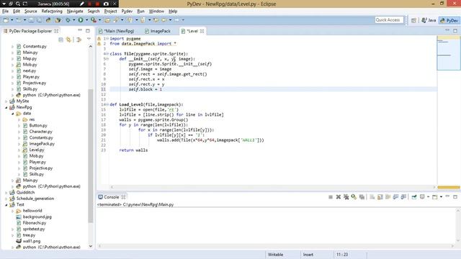The height and width of the screenshot is (259, 461).
Task: Click Remove All Terminated Launches icon
Action: 346,197
